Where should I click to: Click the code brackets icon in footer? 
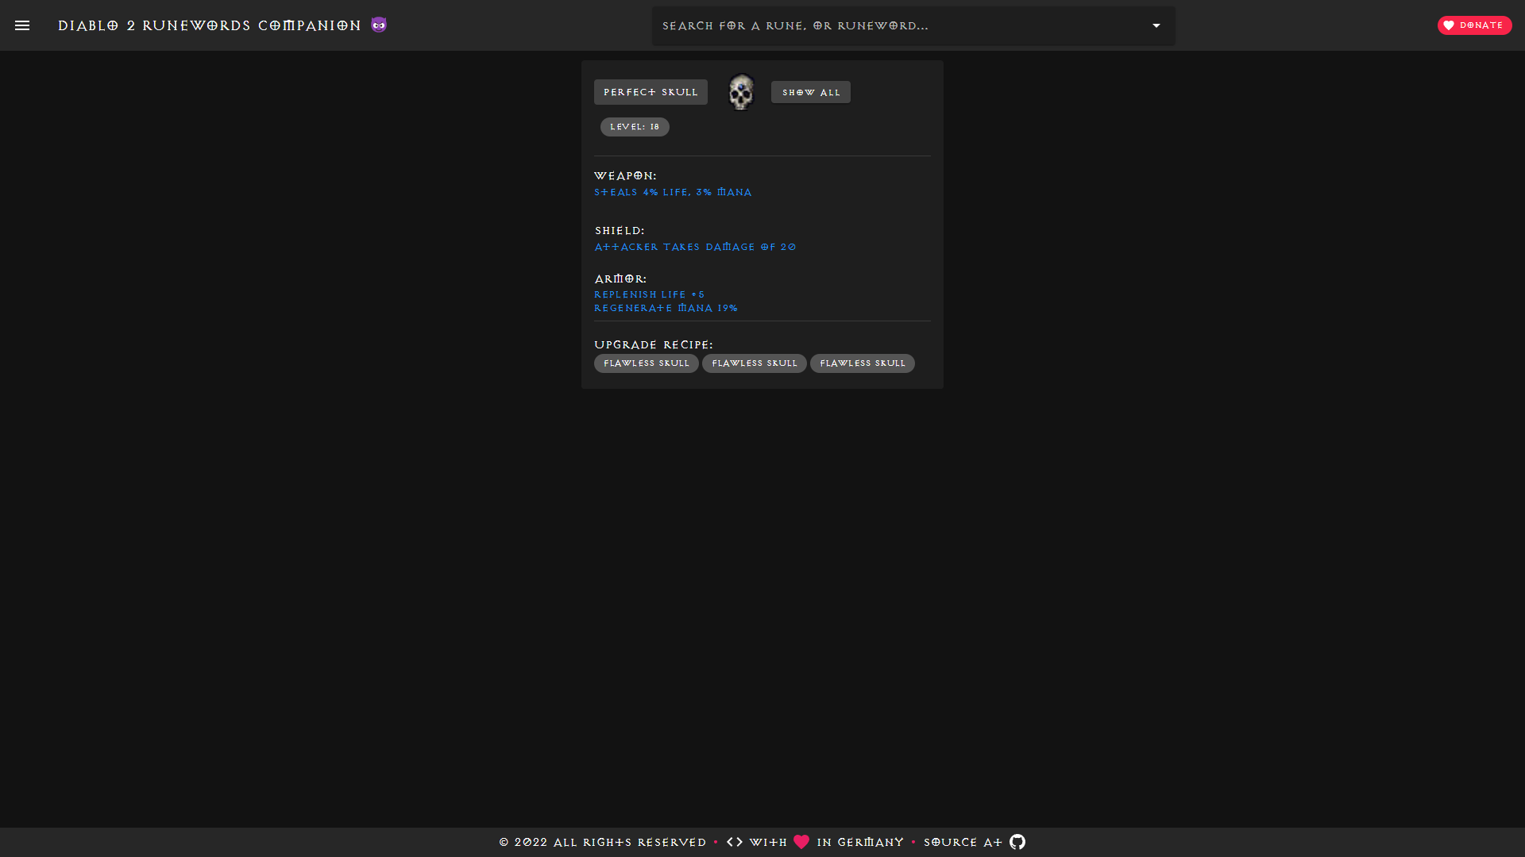click(x=735, y=842)
